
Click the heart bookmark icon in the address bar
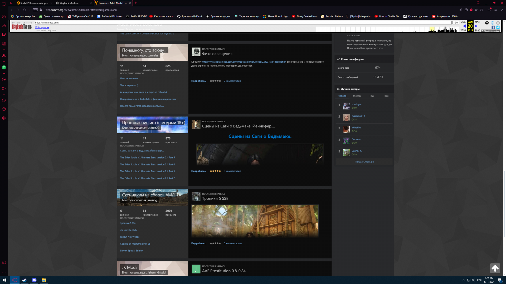coord(481,10)
